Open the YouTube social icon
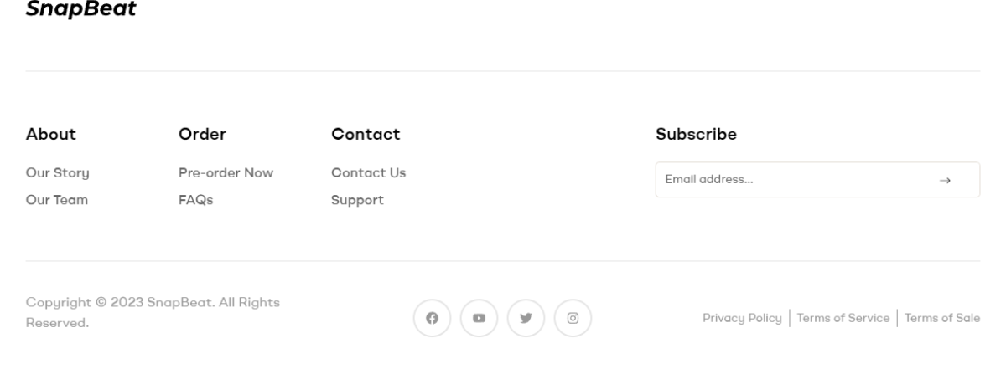The width and height of the screenshot is (1006, 369). (x=480, y=318)
